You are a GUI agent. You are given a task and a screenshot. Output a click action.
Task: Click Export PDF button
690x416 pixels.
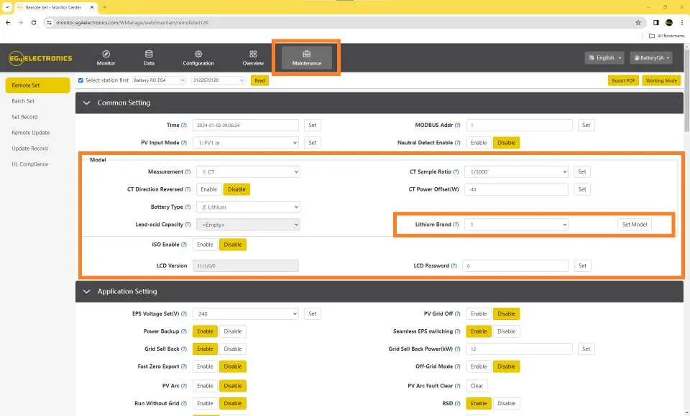[x=623, y=80]
